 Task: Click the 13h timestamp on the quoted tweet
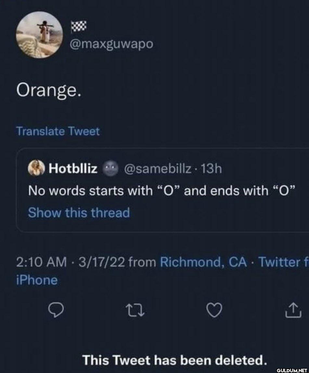point(211,169)
